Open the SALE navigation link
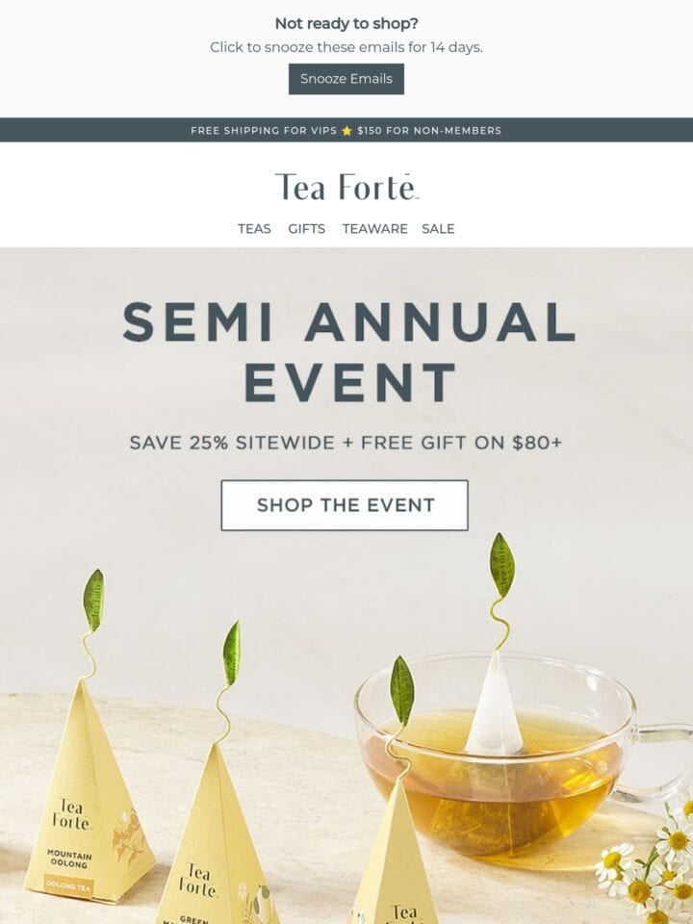Screen dimensions: 693x924 [x=438, y=229]
